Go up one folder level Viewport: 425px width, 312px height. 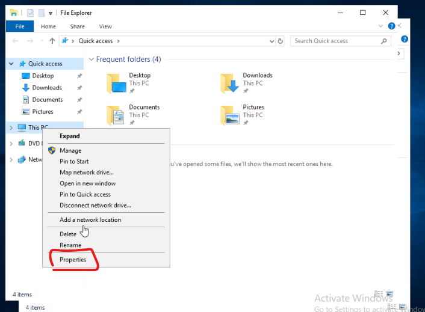(52, 41)
